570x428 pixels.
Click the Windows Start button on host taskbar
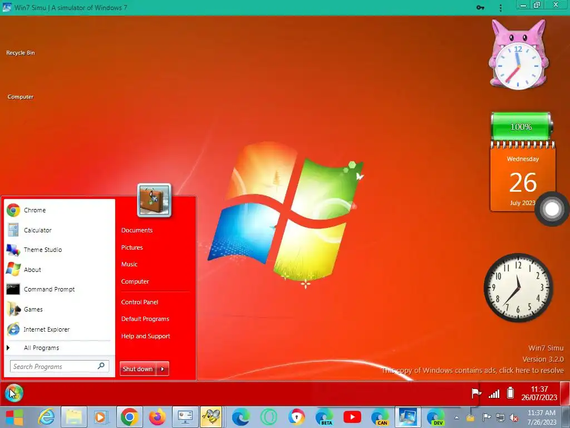tap(14, 417)
